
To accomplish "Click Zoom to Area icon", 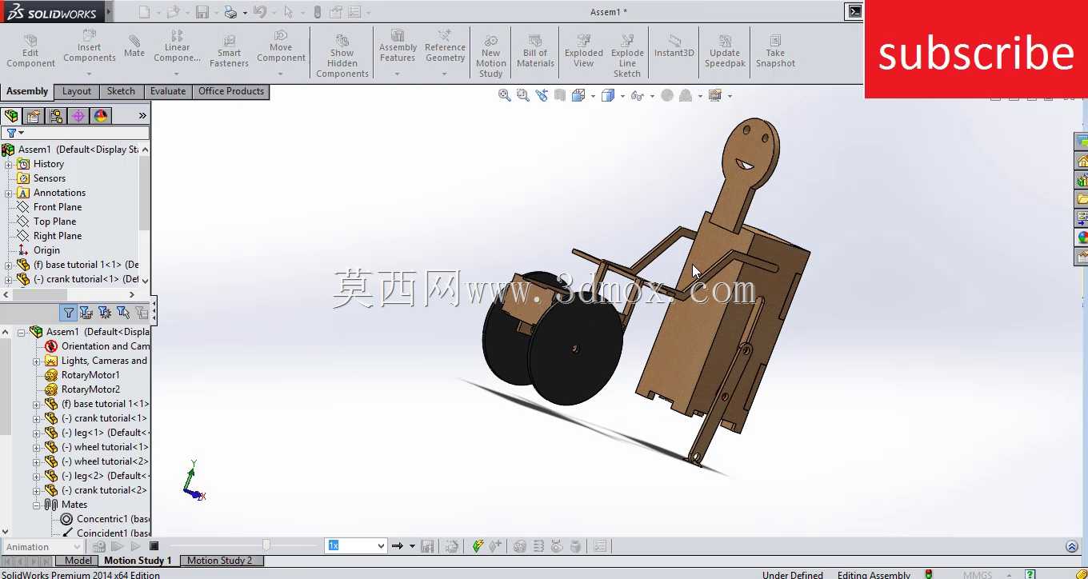I will click(523, 95).
